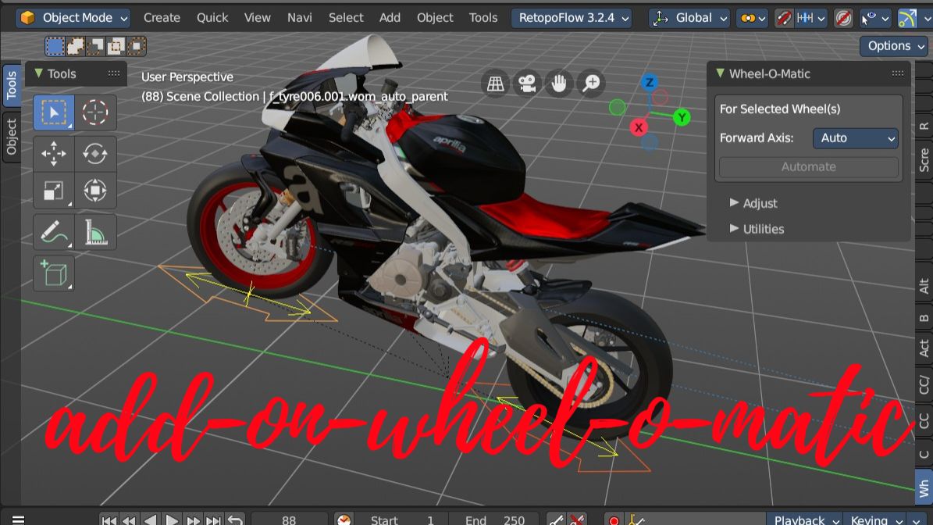Toggle orthographic grid view button

pos(495,84)
